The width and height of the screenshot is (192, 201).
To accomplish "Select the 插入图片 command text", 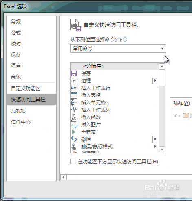I will click(x=91, y=125).
